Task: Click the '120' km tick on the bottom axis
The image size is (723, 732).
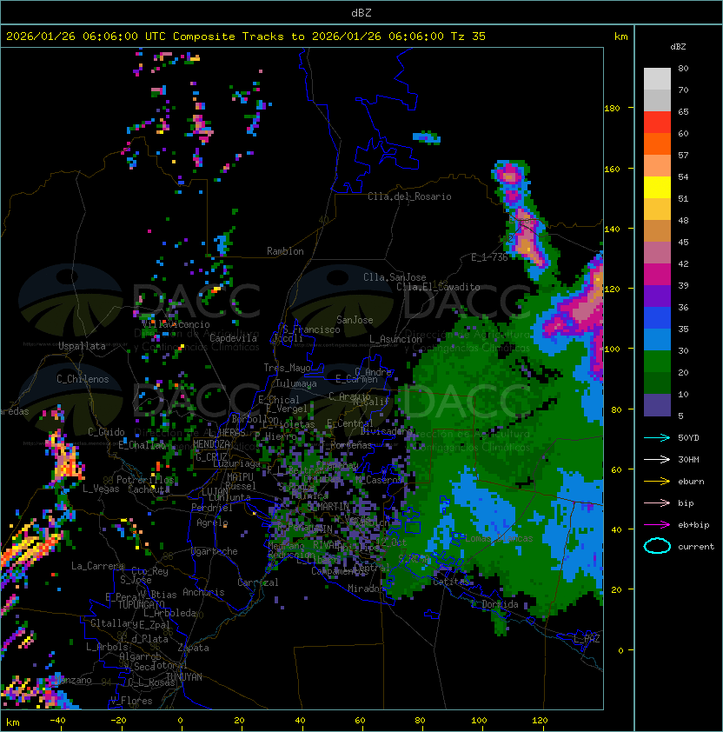Action: (x=539, y=721)
